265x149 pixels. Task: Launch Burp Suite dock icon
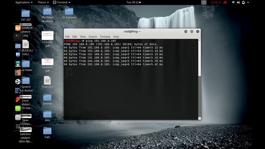[18, 72]
